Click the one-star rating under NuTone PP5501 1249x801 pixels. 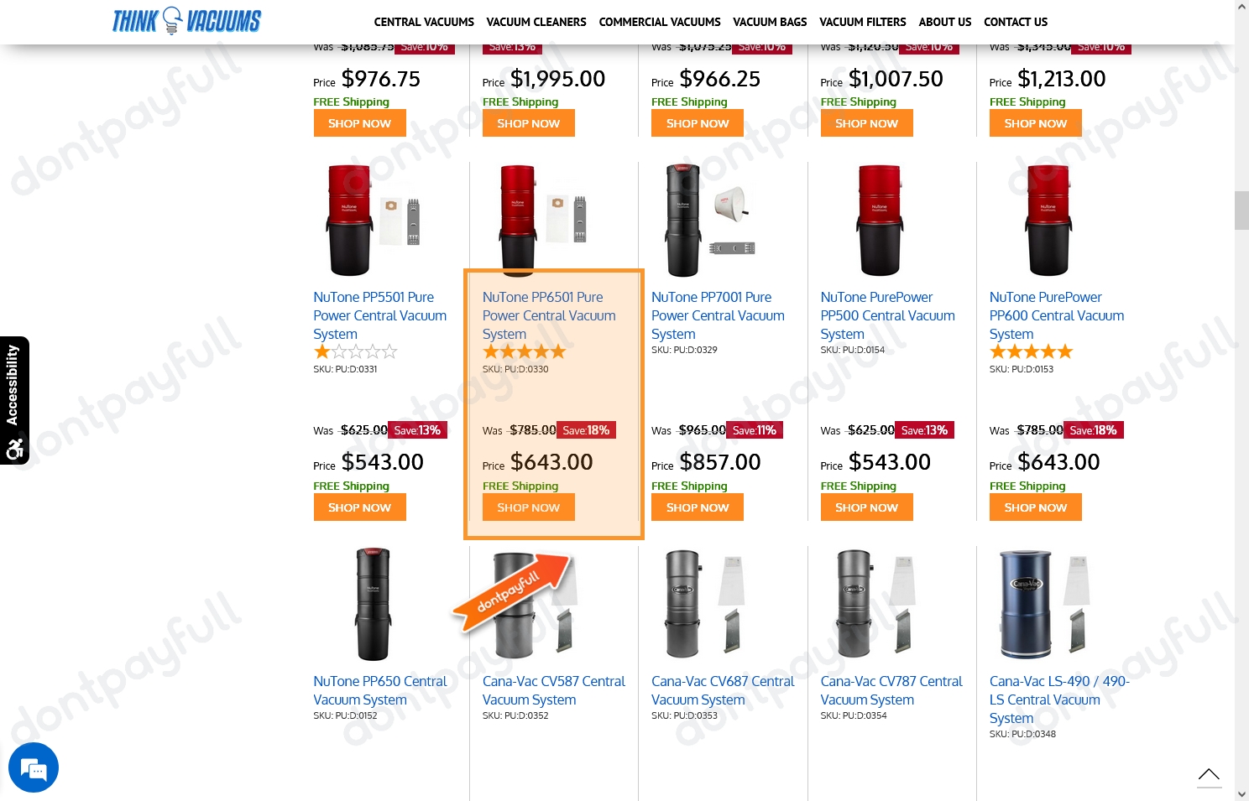pyautogui.click(x=355, y=351)
